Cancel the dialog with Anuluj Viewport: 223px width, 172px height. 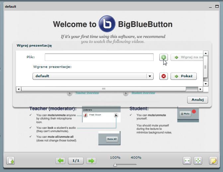(197, 100)
